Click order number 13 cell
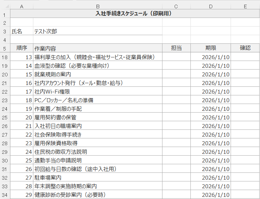Image resolution: width=260 pixels, height=199 pixels. pyautogui.click(x=22, y=57)
